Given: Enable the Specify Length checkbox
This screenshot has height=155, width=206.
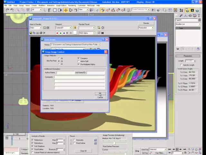Looking at the screenshot, I should (181, 65).
